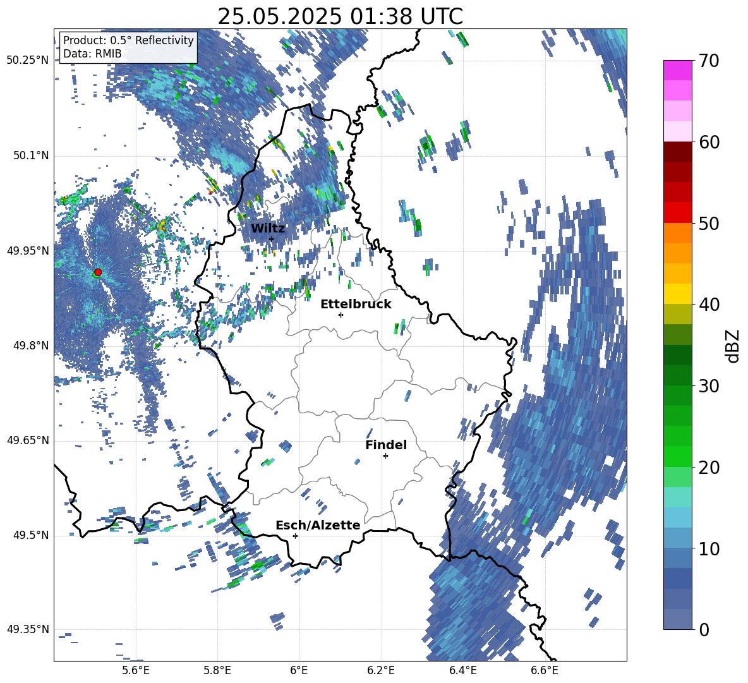Click the timestamp title 25.05.2025 01:38 UTC
The image size is (748, 683).
click(x=340, y=16)
